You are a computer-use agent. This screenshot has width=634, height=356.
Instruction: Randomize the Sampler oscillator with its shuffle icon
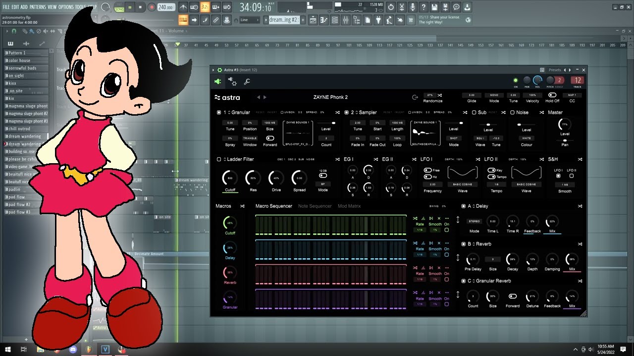point(465,112)
